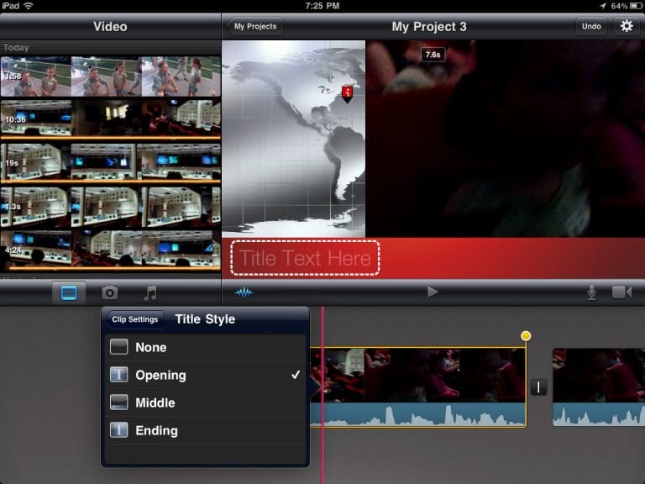The height and width of the screenshot is (484, 645).
Task: Select the 1.3s video clip
Action: (x=110, y=207)
